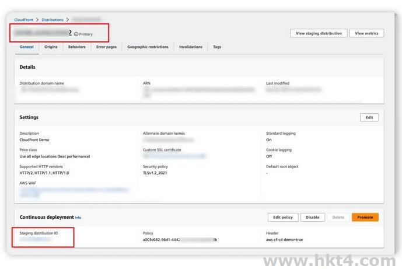Click the info icon beside Primary
The width and height of the screenshot is (402, 269).
(x=76, y=34)
